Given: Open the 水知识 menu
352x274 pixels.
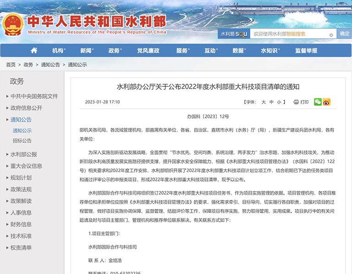Looking at the screenshot, I should [270, 51].
